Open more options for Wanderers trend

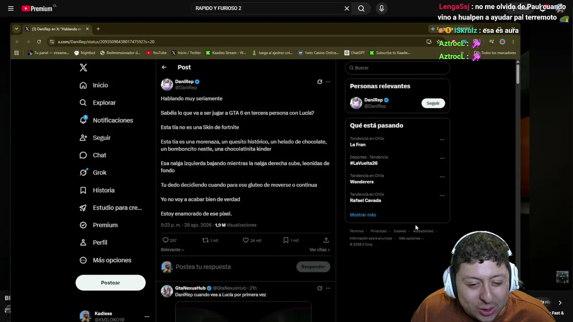point(442,177)
